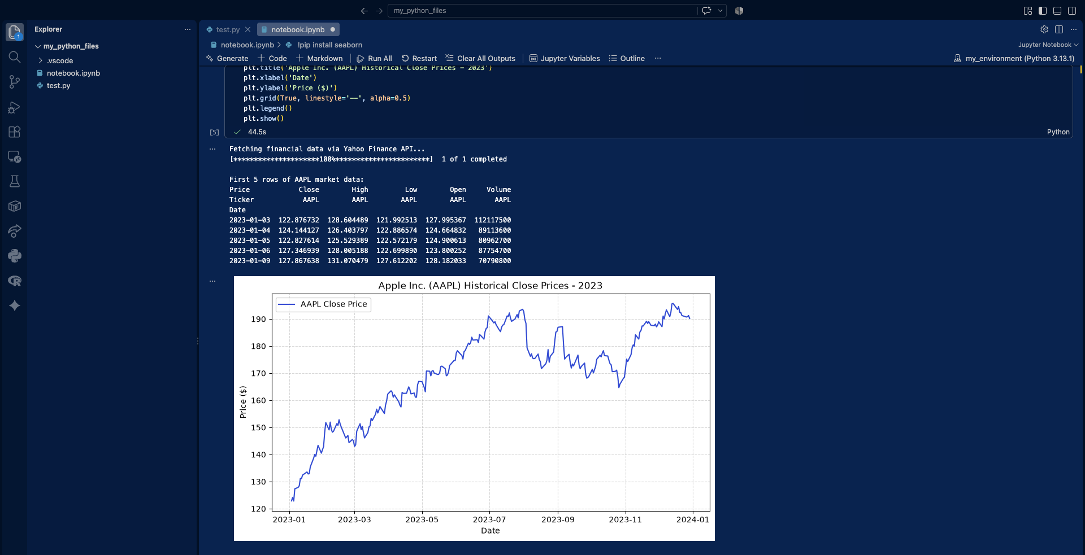Click the AAPL price chart output
Screen dimensions: 1085x555
point(474,408)
